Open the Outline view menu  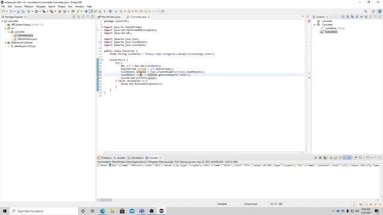point(370,17)
